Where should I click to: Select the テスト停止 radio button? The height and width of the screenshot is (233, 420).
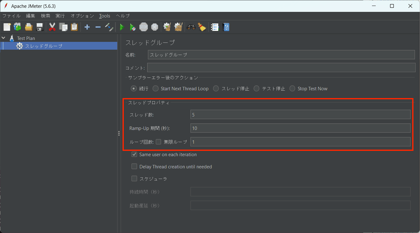256,88
